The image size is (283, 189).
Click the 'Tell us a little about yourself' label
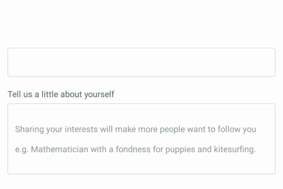61,94
